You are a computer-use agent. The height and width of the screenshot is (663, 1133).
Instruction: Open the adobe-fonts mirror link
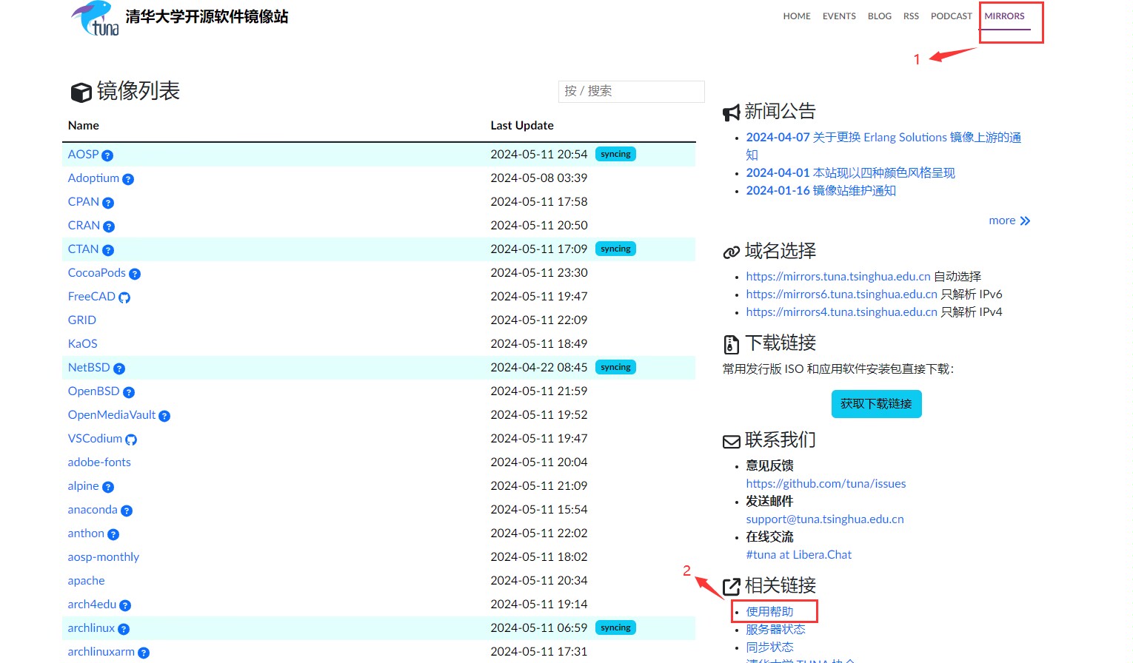click(x=99, y=462)
